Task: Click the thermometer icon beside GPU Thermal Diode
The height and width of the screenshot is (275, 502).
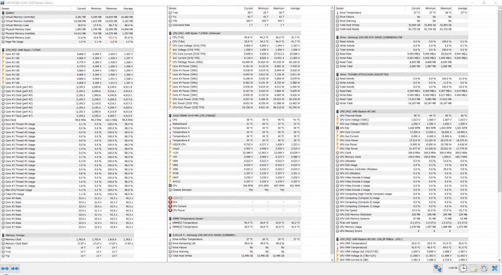Action: click(x=337, y=116)
